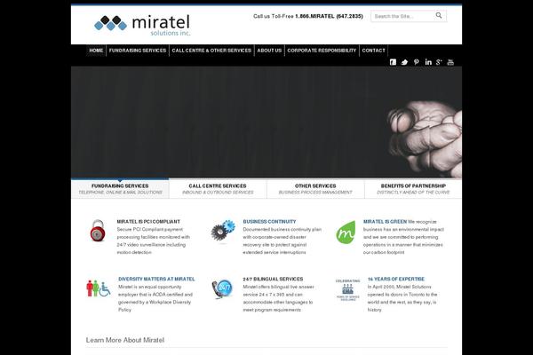Click the Celebrating years badge icon
The height and width of the screenshot is (355, 533).
pyautogui.click(x=347, y=290)
